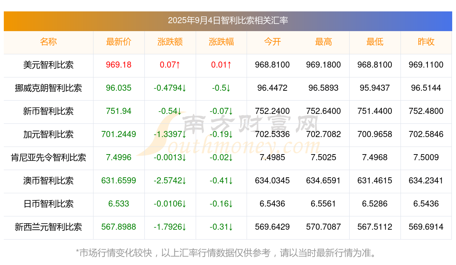Click the latest price 969.18
456x265 pixels.
pyautogui.click(x=119, y=65)
